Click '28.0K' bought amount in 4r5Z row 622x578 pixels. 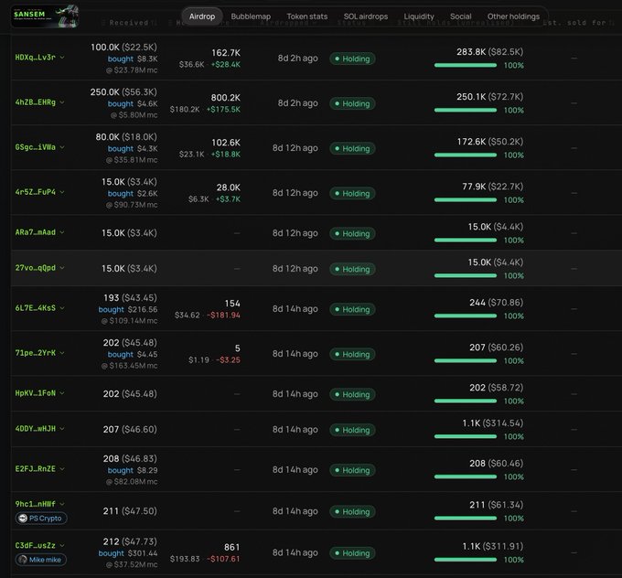pyautogui.click(x=228, y=187)
